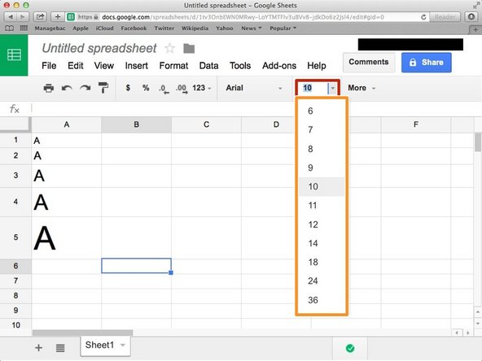Open the Twitter bookmark
Screen dimensions: 482x361
point(164,28)
